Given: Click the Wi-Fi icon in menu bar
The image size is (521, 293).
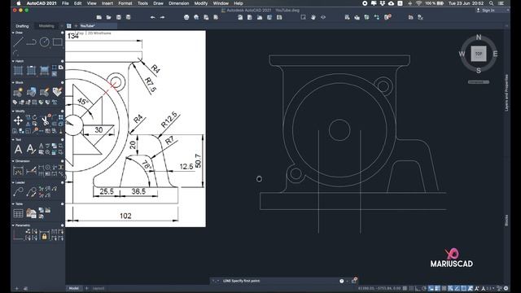Looking at the screenshot, I should 419,3.
